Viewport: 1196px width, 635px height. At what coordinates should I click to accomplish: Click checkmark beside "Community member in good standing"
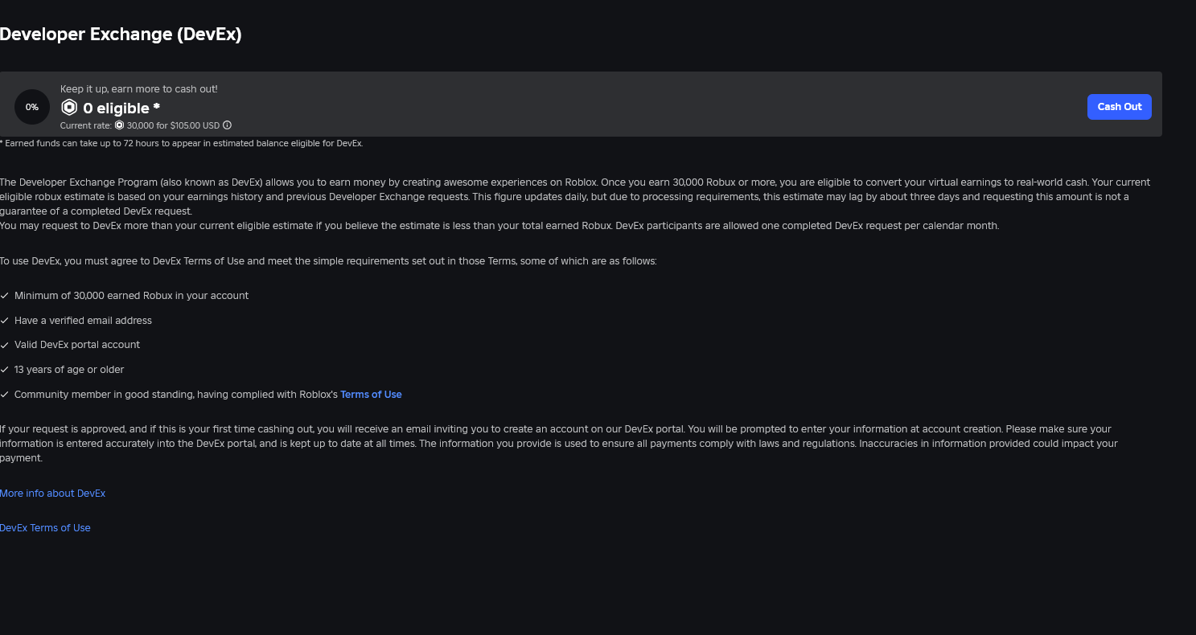pos(4,394)
